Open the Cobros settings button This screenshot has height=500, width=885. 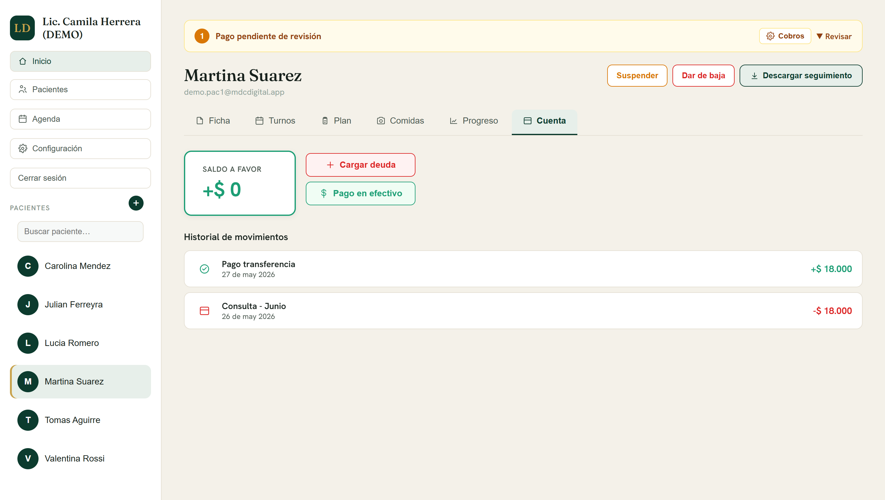[785, 36]
